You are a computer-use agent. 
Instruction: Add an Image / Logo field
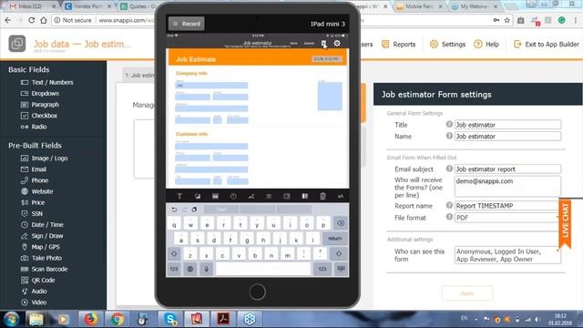point(45,158)
